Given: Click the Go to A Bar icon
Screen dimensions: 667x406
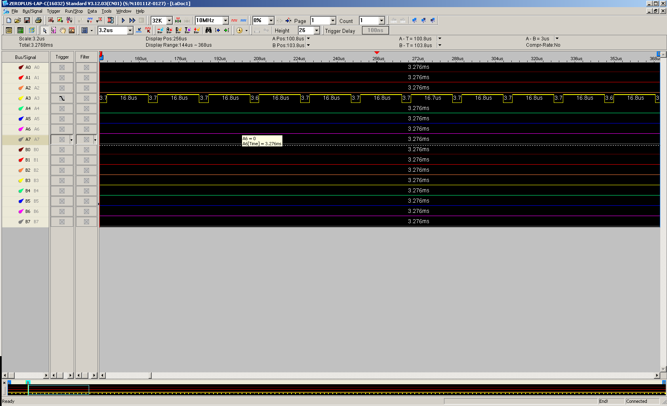Looking at the screenshot, I should pyautogui.click(x=169, y=30).
